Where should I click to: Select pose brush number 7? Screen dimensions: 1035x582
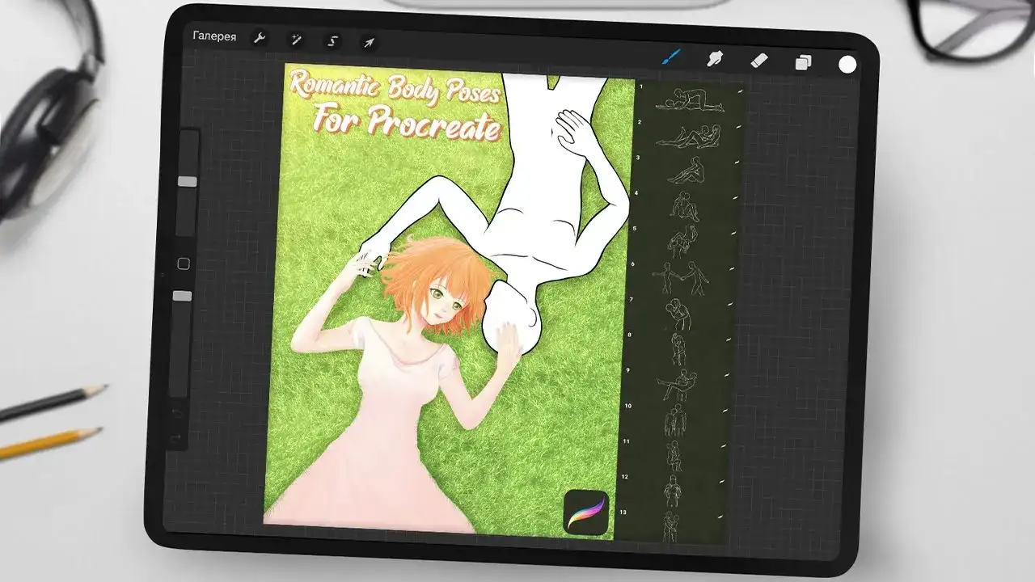tap(677, 314)
